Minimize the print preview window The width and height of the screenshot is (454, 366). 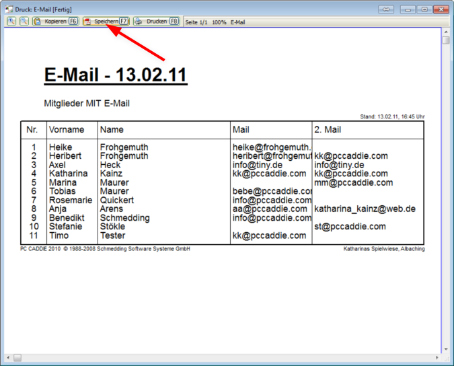(408, 9)
